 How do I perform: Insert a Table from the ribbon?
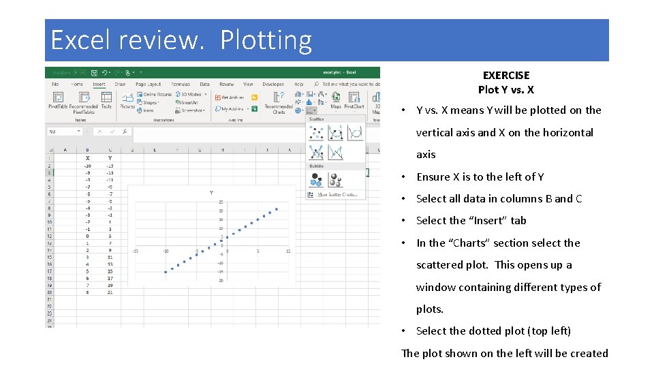pos(106,101)
